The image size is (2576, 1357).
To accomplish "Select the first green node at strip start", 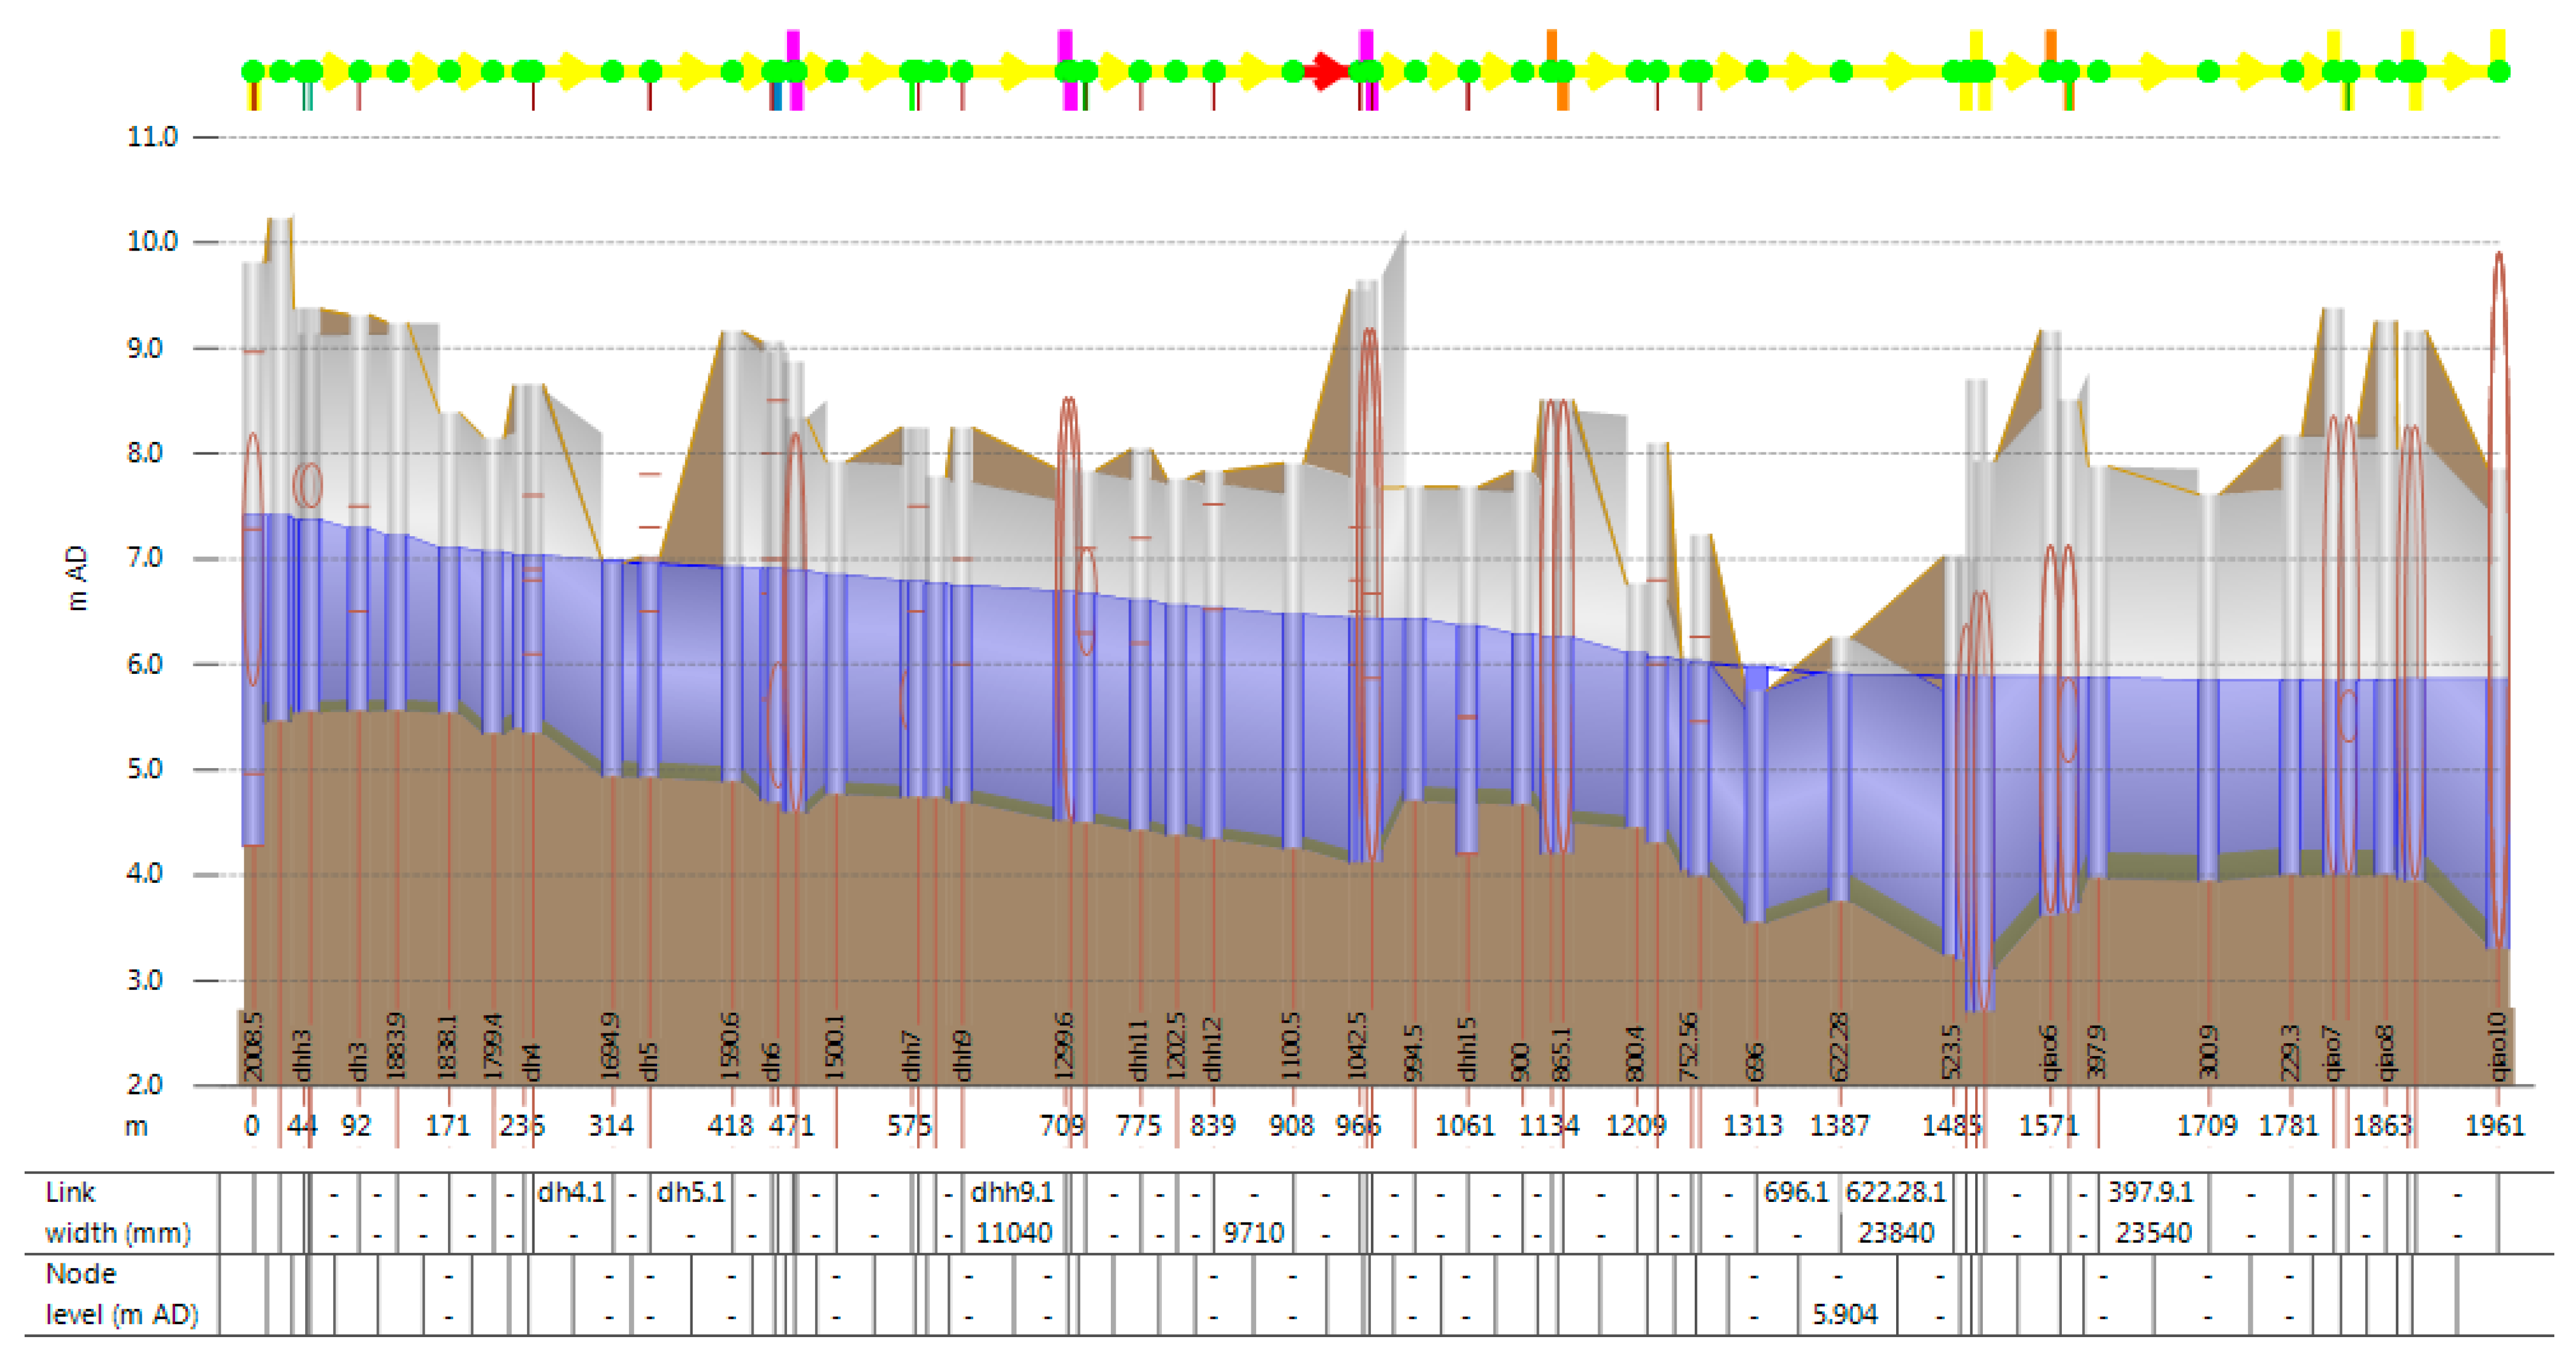I will tap(253, 71).
